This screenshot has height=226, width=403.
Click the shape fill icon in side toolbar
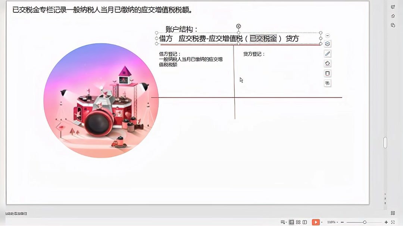click(x=327, y=63)
